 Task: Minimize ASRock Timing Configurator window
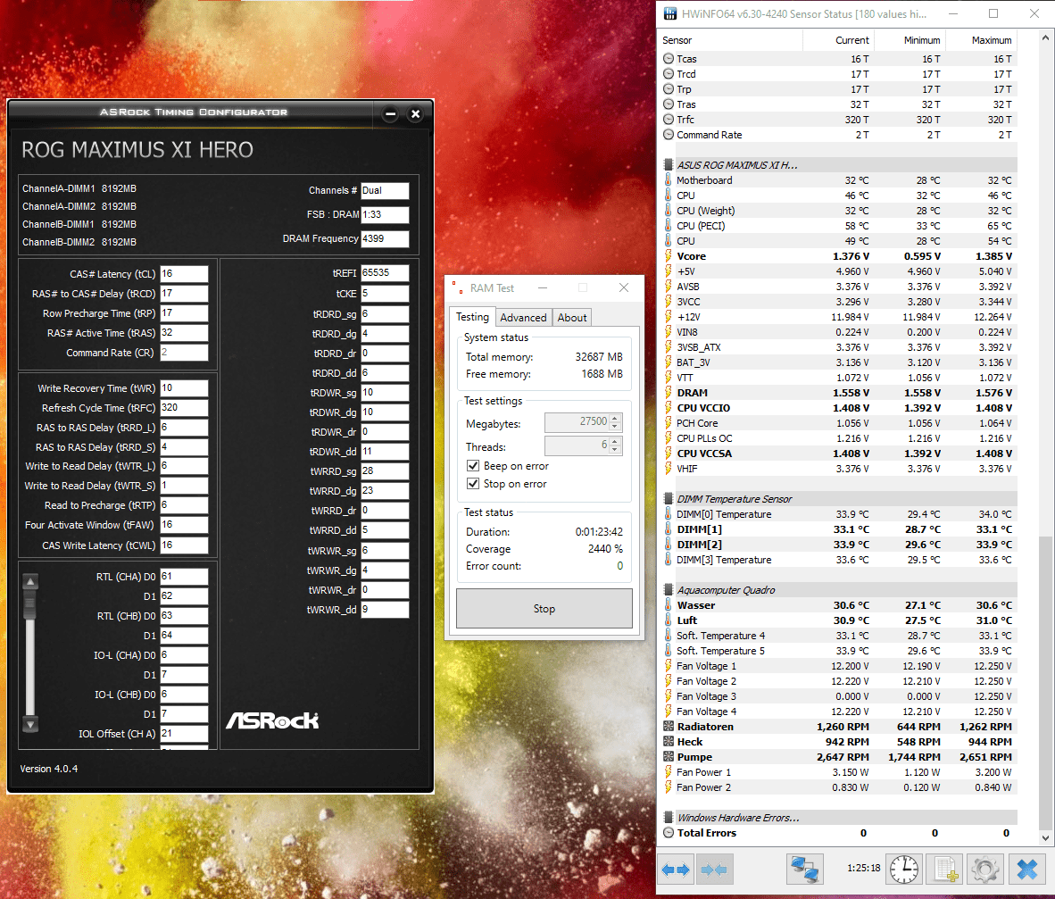click(x=390, y=113)
